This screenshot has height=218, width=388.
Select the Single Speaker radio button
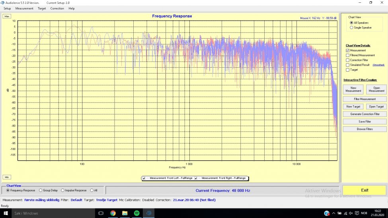coord(351,27)
